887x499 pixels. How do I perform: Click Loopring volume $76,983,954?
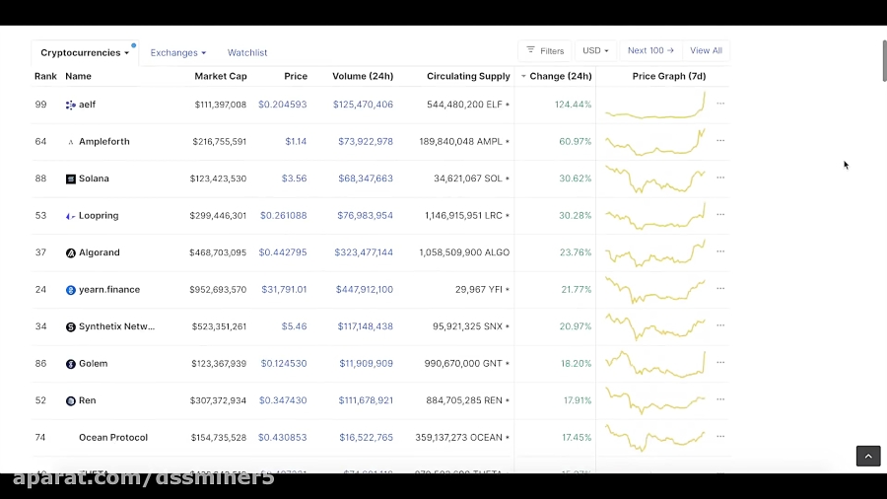[x=365, y=216]
